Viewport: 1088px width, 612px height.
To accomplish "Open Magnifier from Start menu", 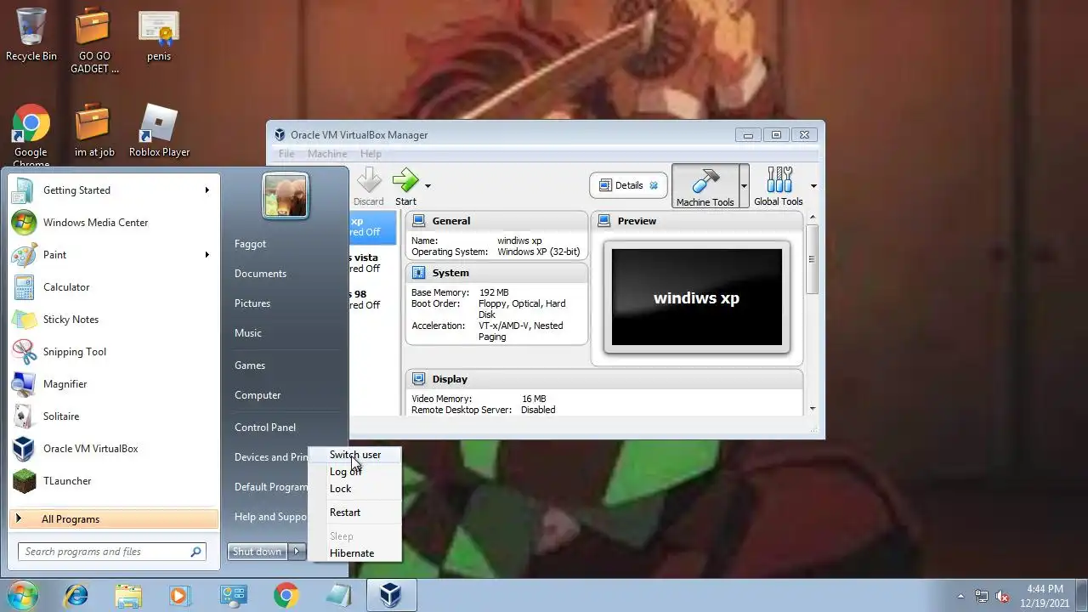I will click(x=113, y=384).
